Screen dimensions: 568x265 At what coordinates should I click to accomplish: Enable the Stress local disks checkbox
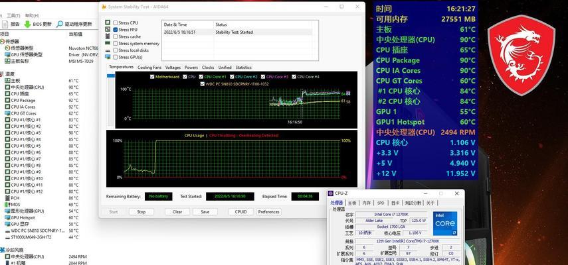tap(115, 50)
